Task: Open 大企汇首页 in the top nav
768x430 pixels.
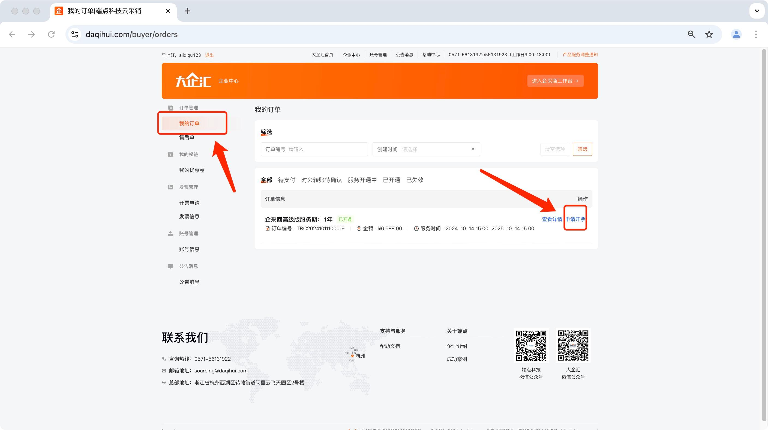Action: tap(322, 55)
